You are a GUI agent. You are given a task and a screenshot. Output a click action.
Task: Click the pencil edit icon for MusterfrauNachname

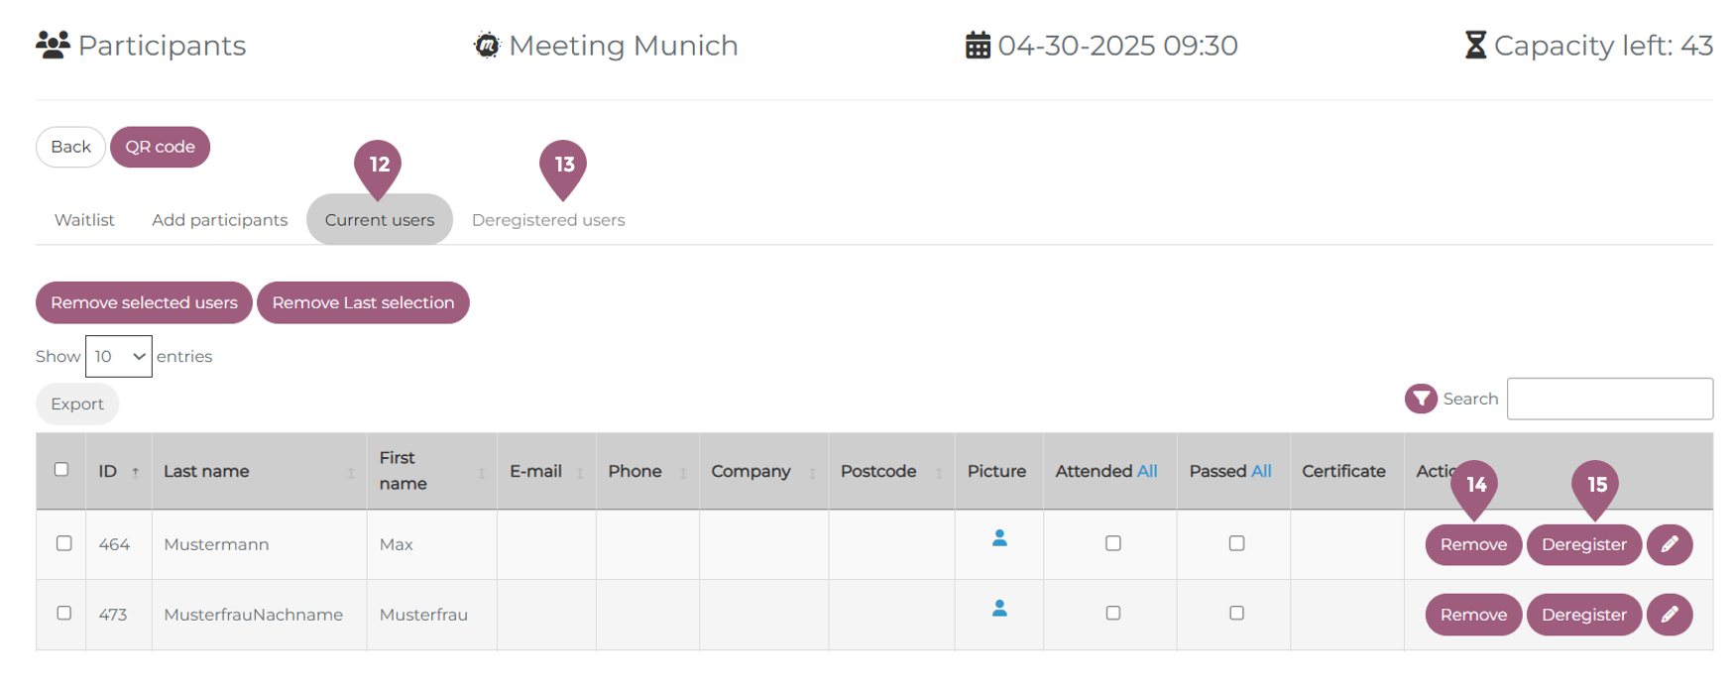(x=1670, y=615)
